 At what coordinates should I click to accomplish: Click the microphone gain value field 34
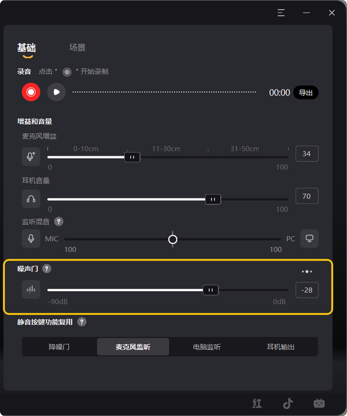[x=307, y=153]
